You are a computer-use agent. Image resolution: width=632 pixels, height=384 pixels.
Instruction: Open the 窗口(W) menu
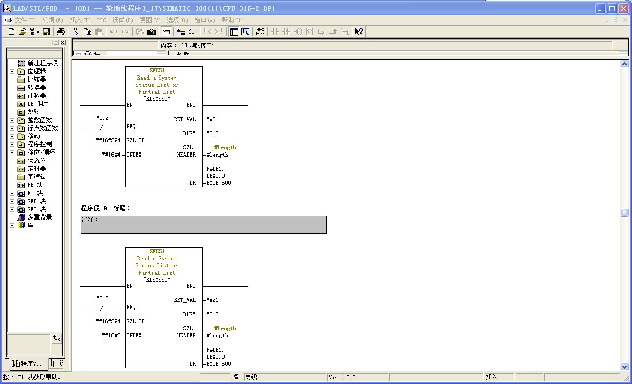coord(204,20)
